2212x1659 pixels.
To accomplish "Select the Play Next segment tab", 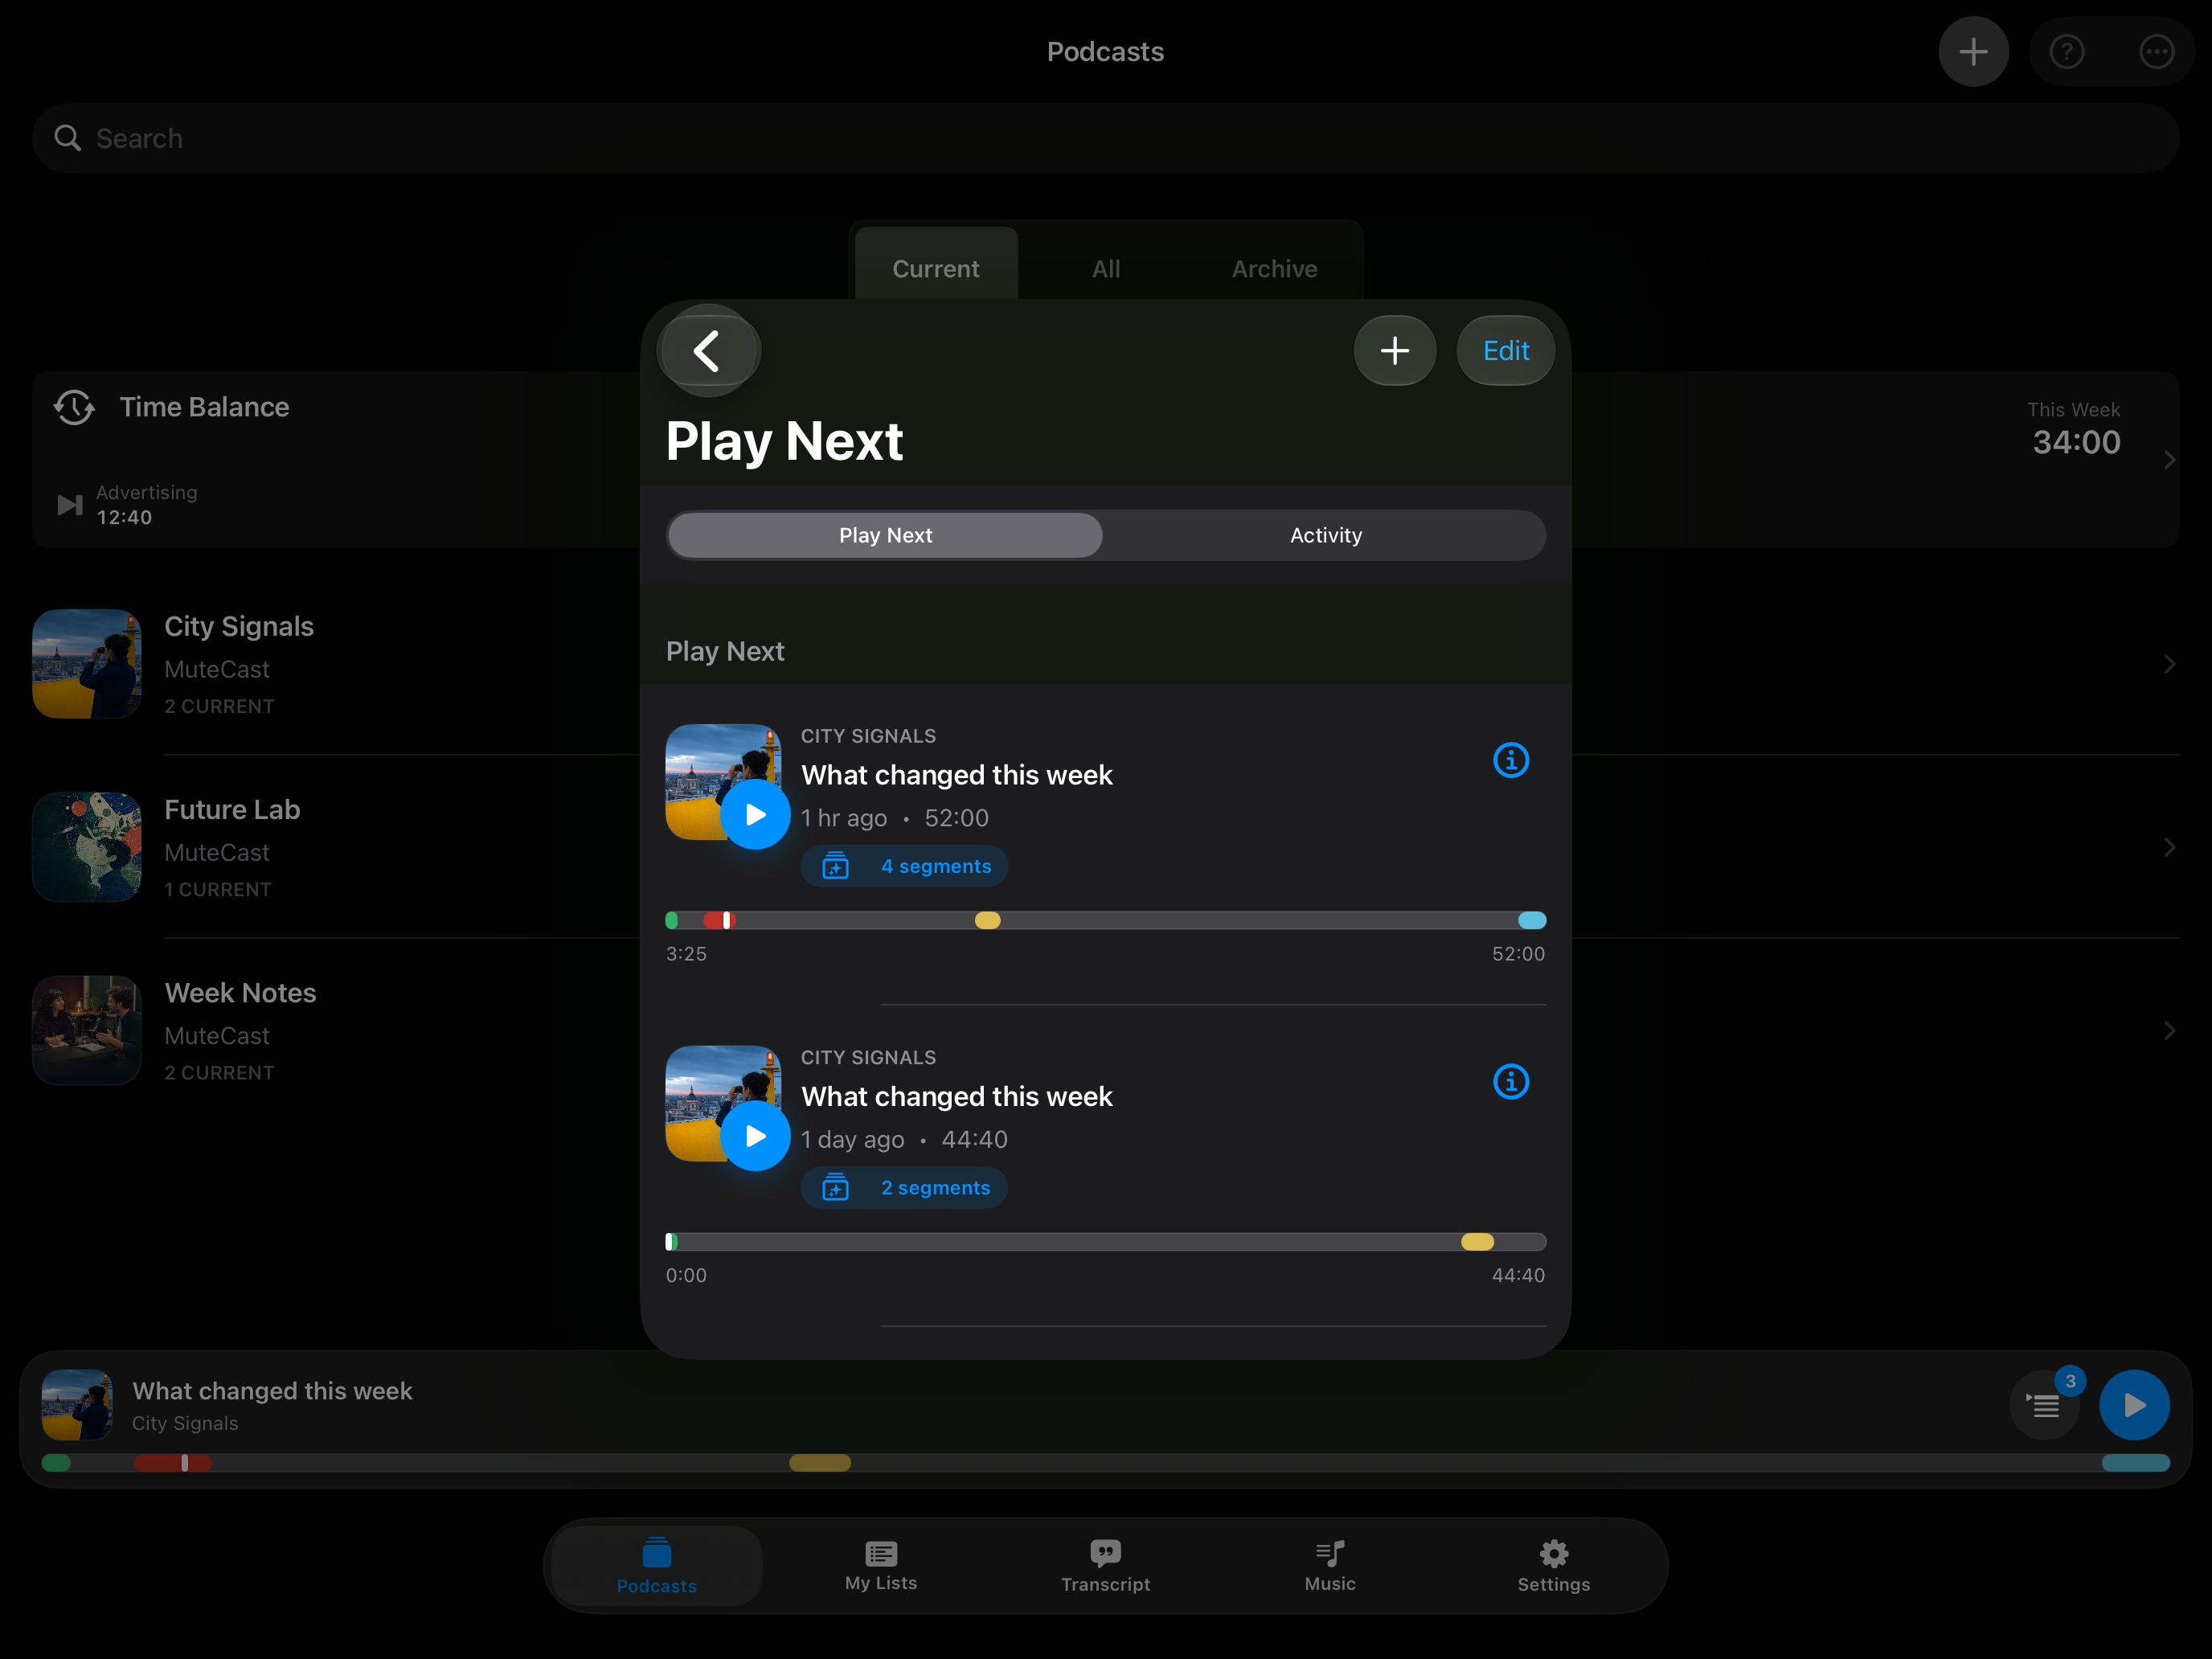I will click(885, 536).
